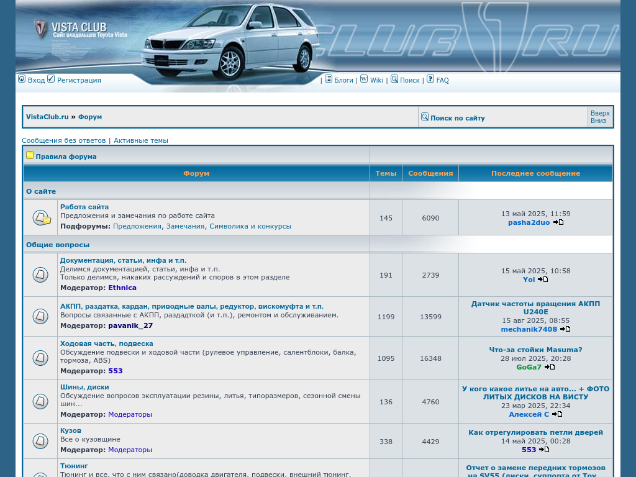Open topic У кого какое литье на авто
Image resolution: width=636 pixels, height=477 pixels.
(535, 393)
